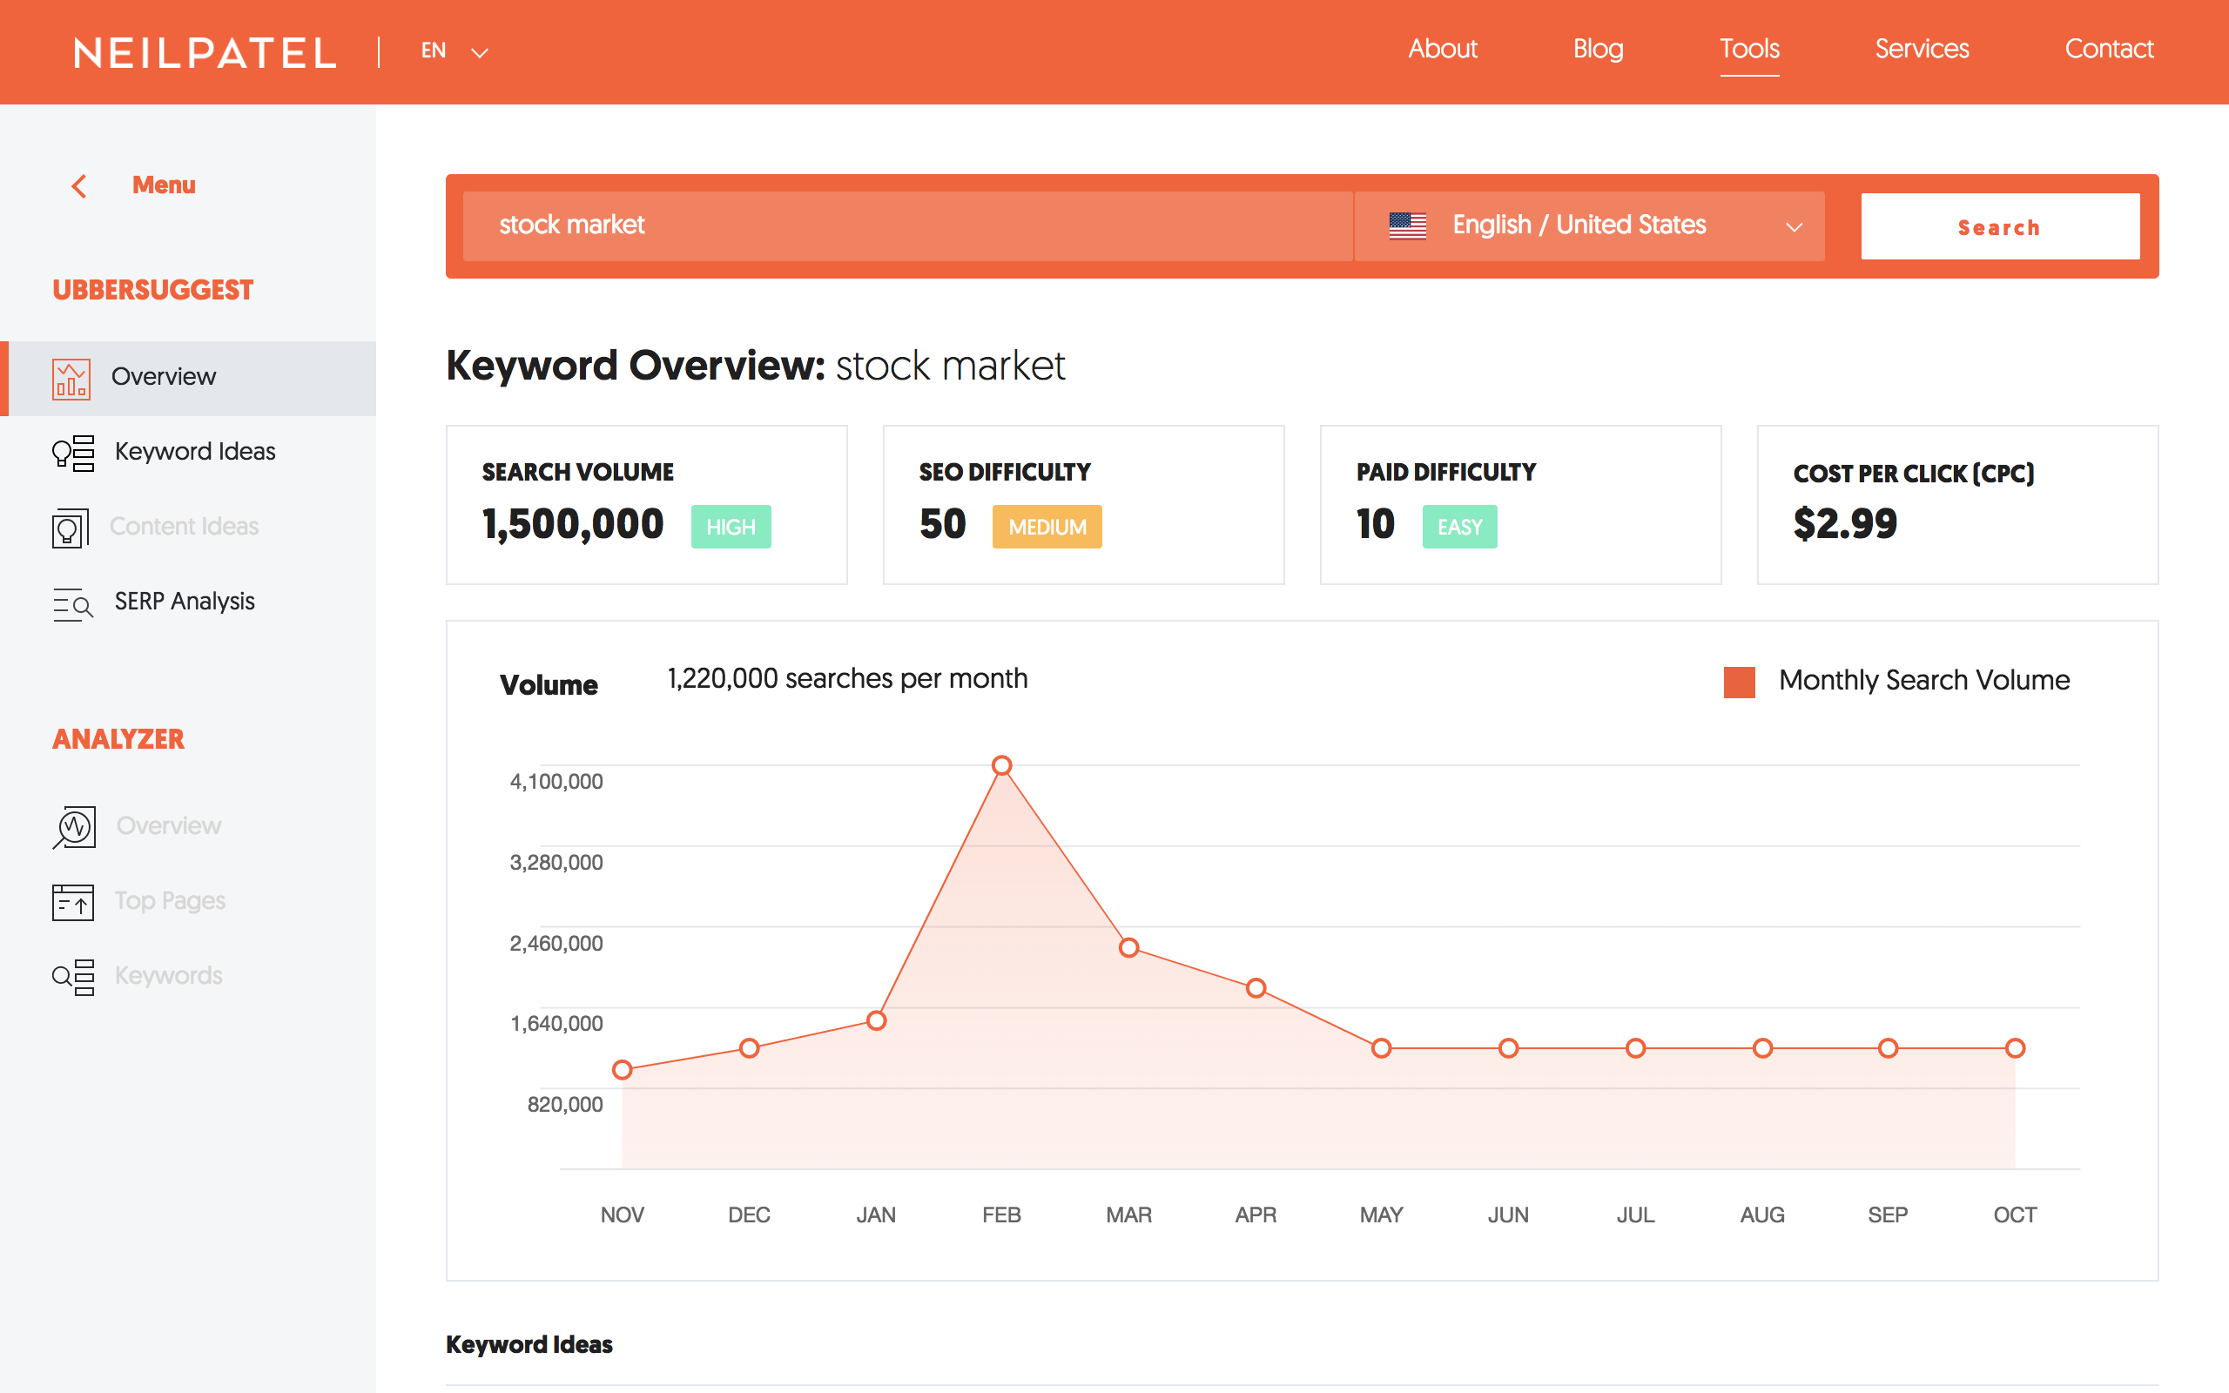2229x1393 pixels.
Task: Open Keyword Ideas from the sidebar
Action: [194, 452]
